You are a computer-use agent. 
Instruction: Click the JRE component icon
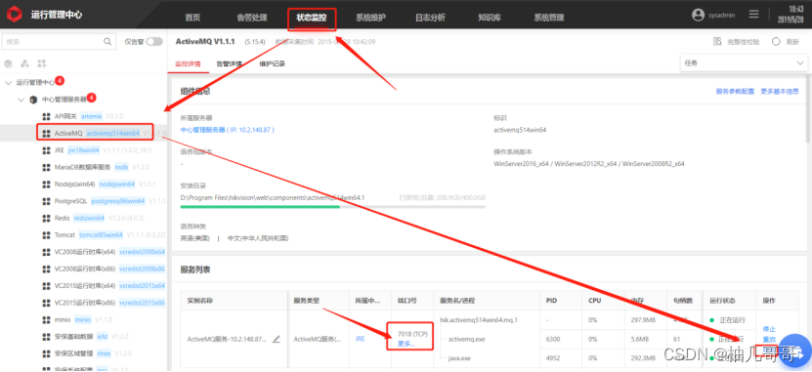[46, 150]
